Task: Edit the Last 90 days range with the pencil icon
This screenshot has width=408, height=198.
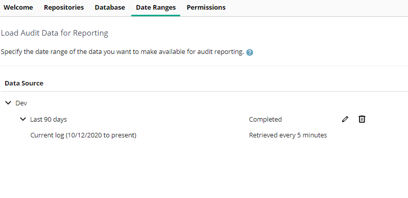Action: click(345, 119)
